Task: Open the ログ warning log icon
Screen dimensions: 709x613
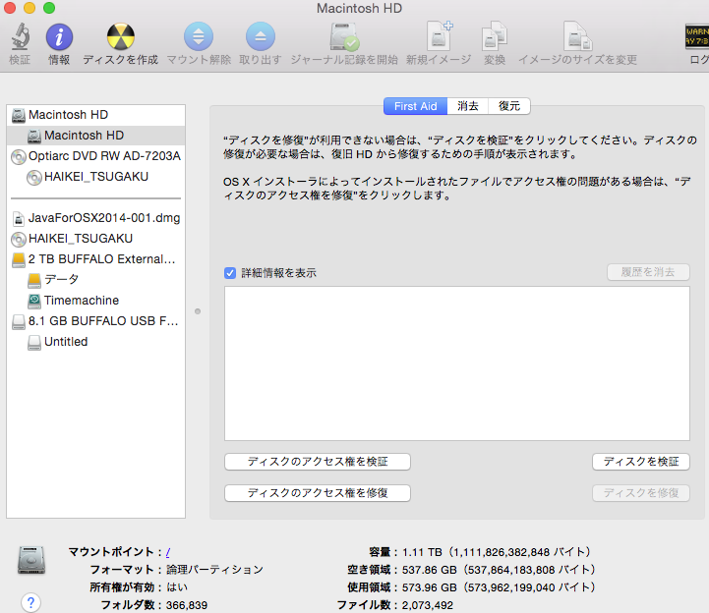Action: point(696,38)
